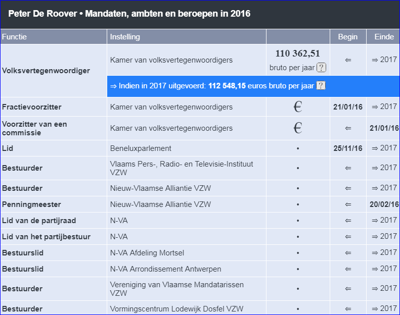This screenshot has width=400, height=315.
Task: Go to 2017 from the Beneluxparlement row
Action: (384, 148)
